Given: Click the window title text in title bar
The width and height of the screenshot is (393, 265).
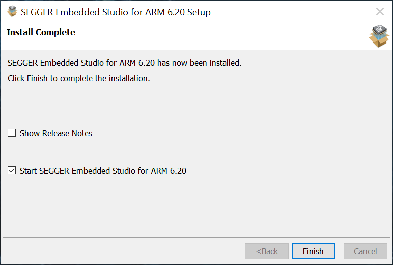Looking at the screenshot, I should (x=116, y=12).
